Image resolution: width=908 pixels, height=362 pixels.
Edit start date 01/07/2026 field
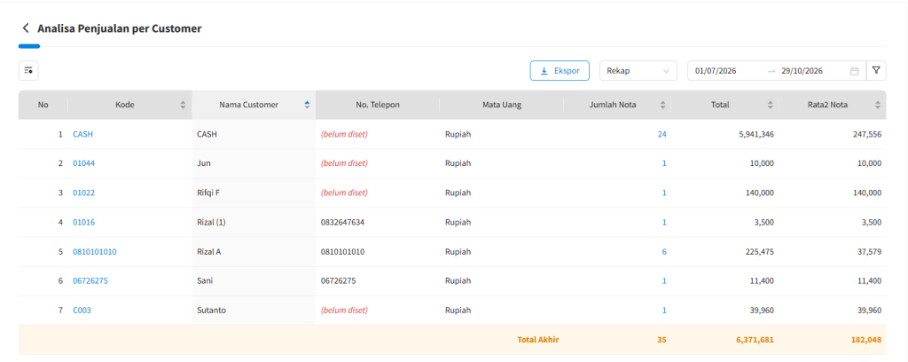(x=716, y=71)
